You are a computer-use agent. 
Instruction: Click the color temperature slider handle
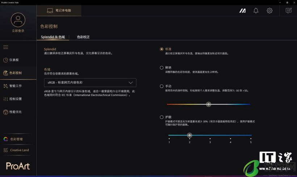pyautogui.click(x=209, y=104)
